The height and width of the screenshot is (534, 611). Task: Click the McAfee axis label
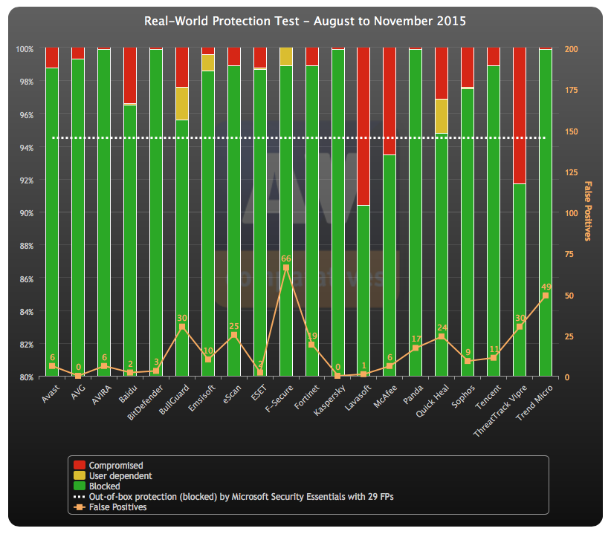pos(385,396)
